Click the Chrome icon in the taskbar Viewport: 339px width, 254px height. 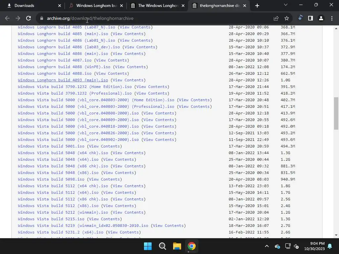[x=192, y=246]
